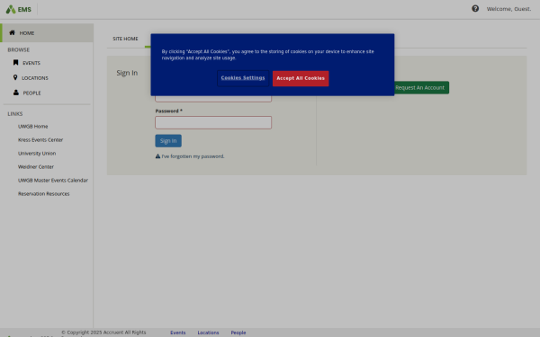Viewport: 540px width, 337px height.
Task: Click I've forgotten my password link
Action: point(193,156)
